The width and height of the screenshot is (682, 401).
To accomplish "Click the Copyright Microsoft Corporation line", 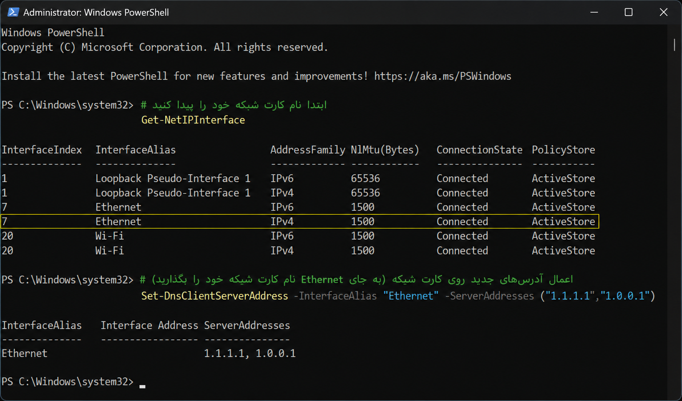I will (165, 48).
